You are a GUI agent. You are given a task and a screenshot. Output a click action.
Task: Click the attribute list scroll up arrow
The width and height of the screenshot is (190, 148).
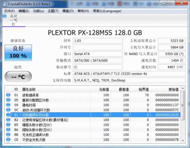183,88
